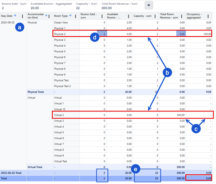This screenshot has height=184, width=216.
Task: Open the Rooms Sold column kebab menu
Action: [x=102, y=16]
